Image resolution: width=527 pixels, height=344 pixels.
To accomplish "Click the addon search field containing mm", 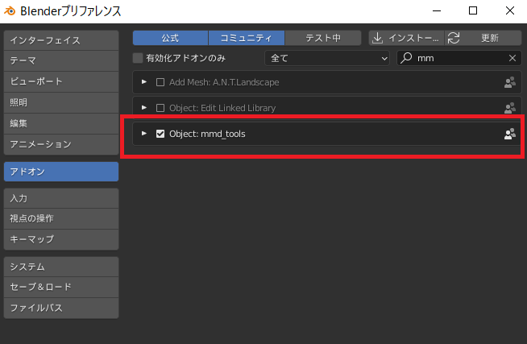I will point(459,58).
